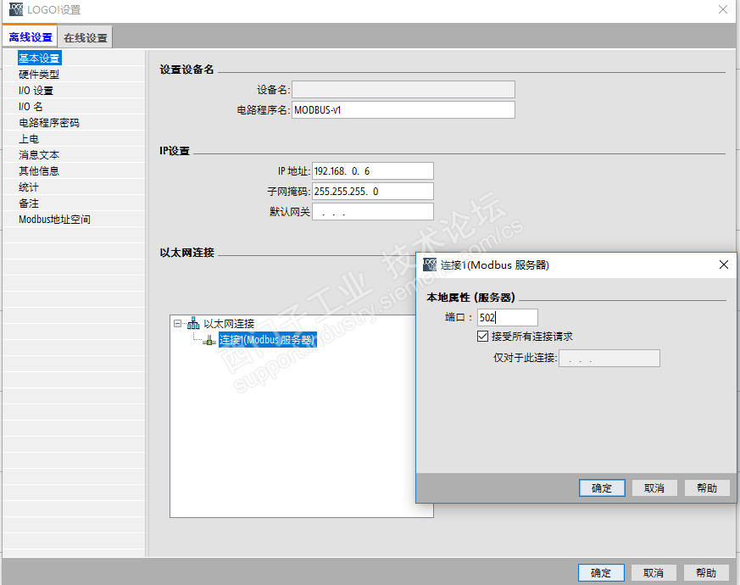Click the 电路程序名 field showing MODBUS-v1
This screenshot has width=740, height=585.
coord(403,110)
